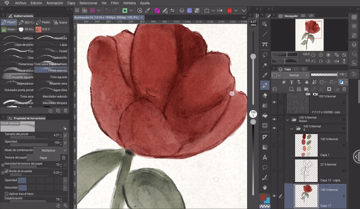
Task: Open the 'Modo de combinación' Multiplicar dropdown
Action: click(50, 150)
